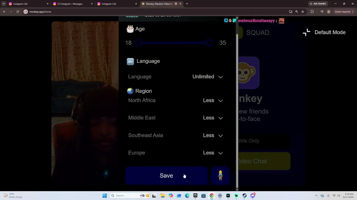
Task: Expand the Southeast Asia region dropdown
Action: [213, 135]
